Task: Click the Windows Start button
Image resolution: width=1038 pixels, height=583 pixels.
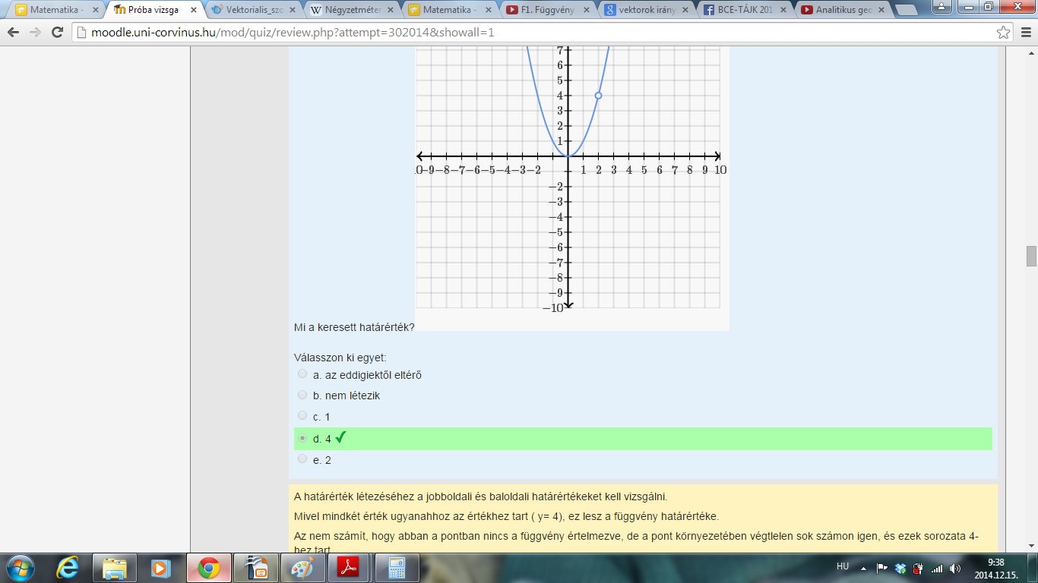Action: (x=19, y=567)
